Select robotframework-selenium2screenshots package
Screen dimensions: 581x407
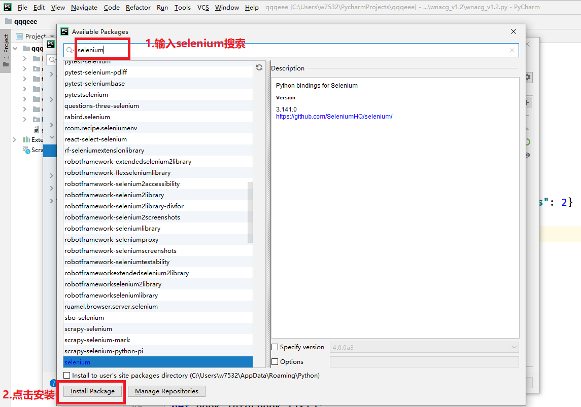point(158,217)
